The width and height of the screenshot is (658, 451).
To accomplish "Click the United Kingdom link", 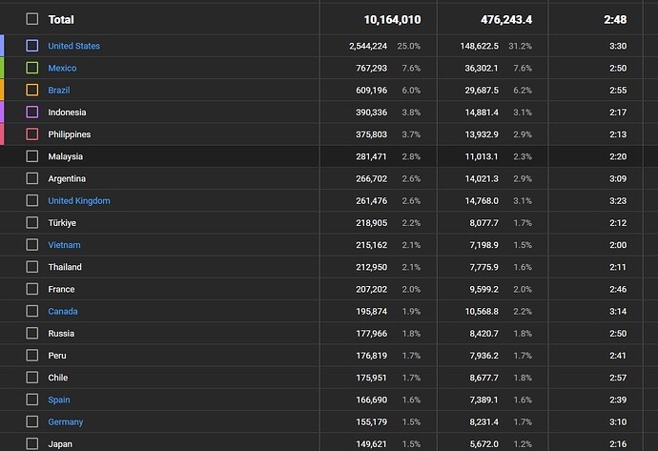I will tap(79, 201).
